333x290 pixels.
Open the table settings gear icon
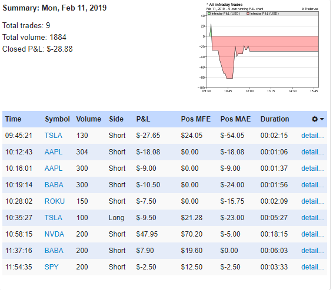pos(315,119)
